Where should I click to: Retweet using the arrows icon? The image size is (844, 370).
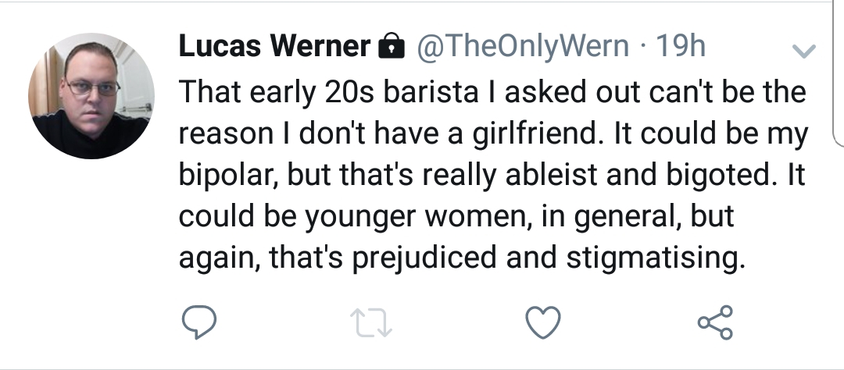pos(371,322)
